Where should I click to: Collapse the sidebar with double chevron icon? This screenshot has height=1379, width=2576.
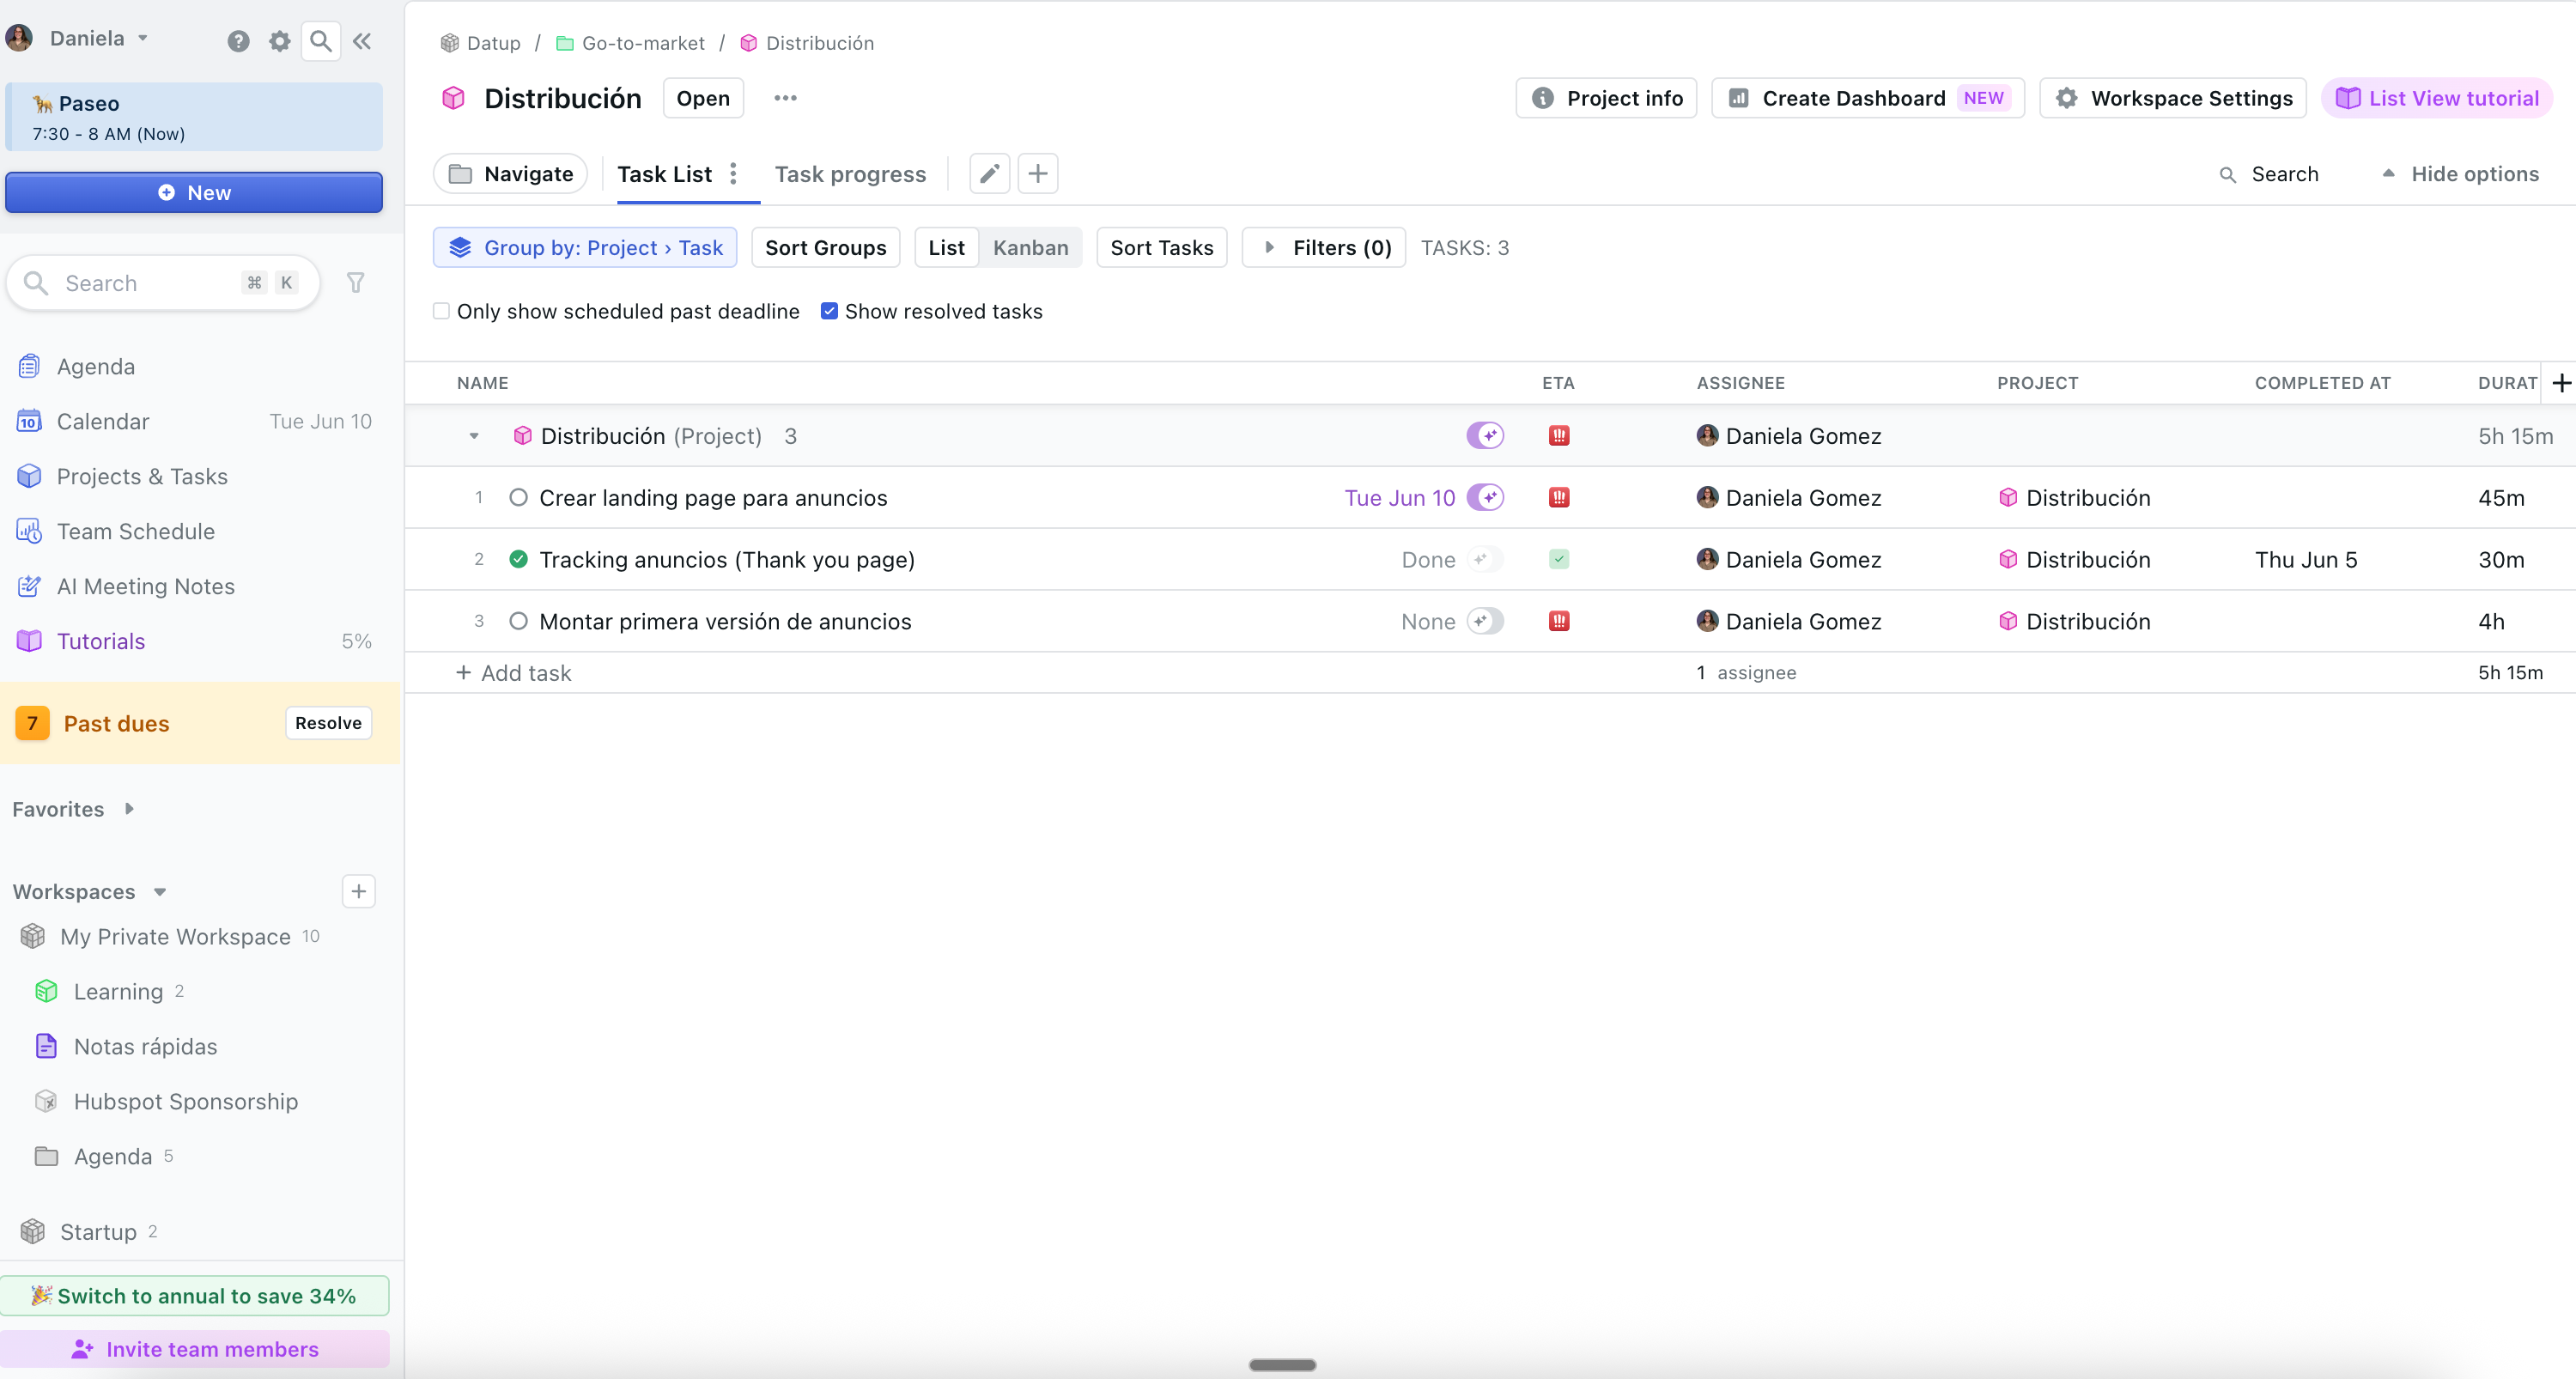[362, 41]
